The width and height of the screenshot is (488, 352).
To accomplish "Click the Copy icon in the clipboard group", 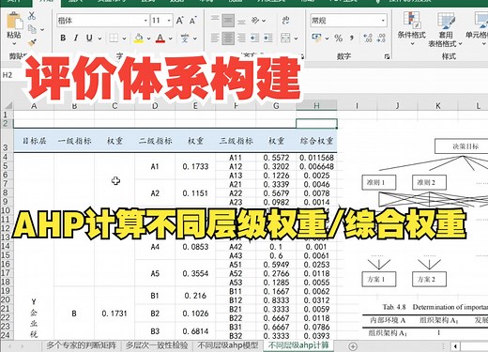I will (x=32, y=29).
